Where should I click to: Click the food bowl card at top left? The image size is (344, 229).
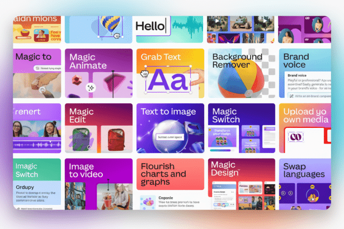pos(37,30)
